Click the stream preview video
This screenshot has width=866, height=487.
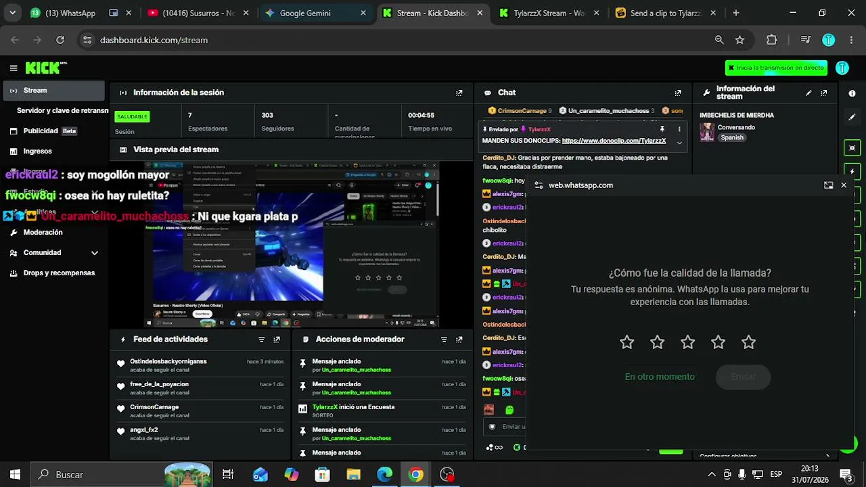point(292,244)
